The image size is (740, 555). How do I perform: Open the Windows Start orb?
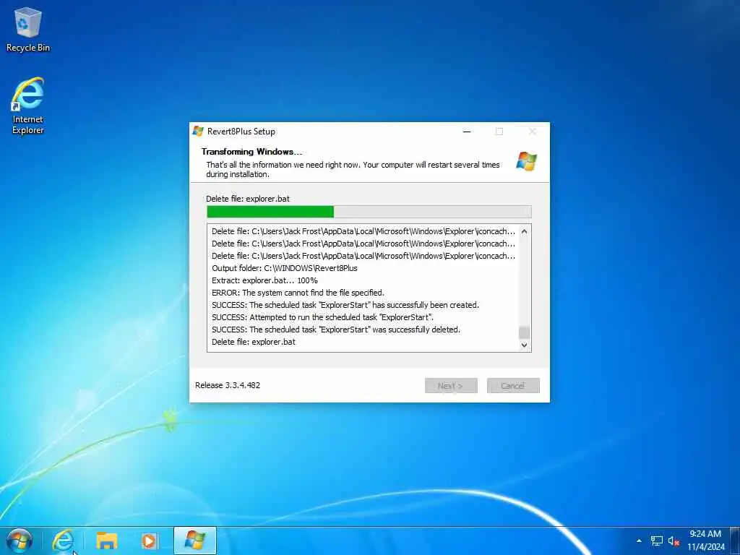tap(20, 541)
